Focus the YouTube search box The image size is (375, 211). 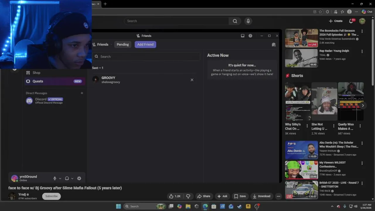point(176,21)
